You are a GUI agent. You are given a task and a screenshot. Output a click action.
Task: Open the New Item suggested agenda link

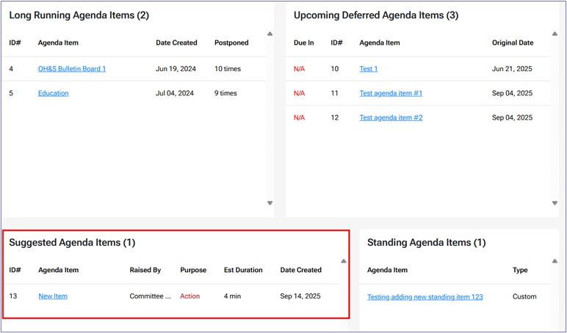coord(53,296)
